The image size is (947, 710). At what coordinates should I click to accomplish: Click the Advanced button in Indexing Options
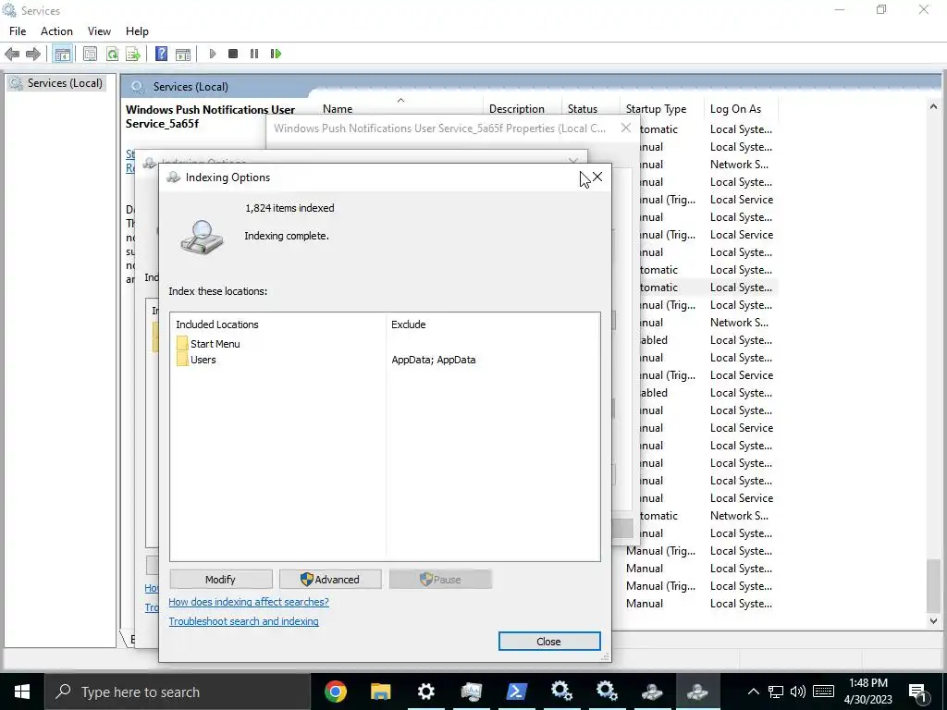coord(330,579)
